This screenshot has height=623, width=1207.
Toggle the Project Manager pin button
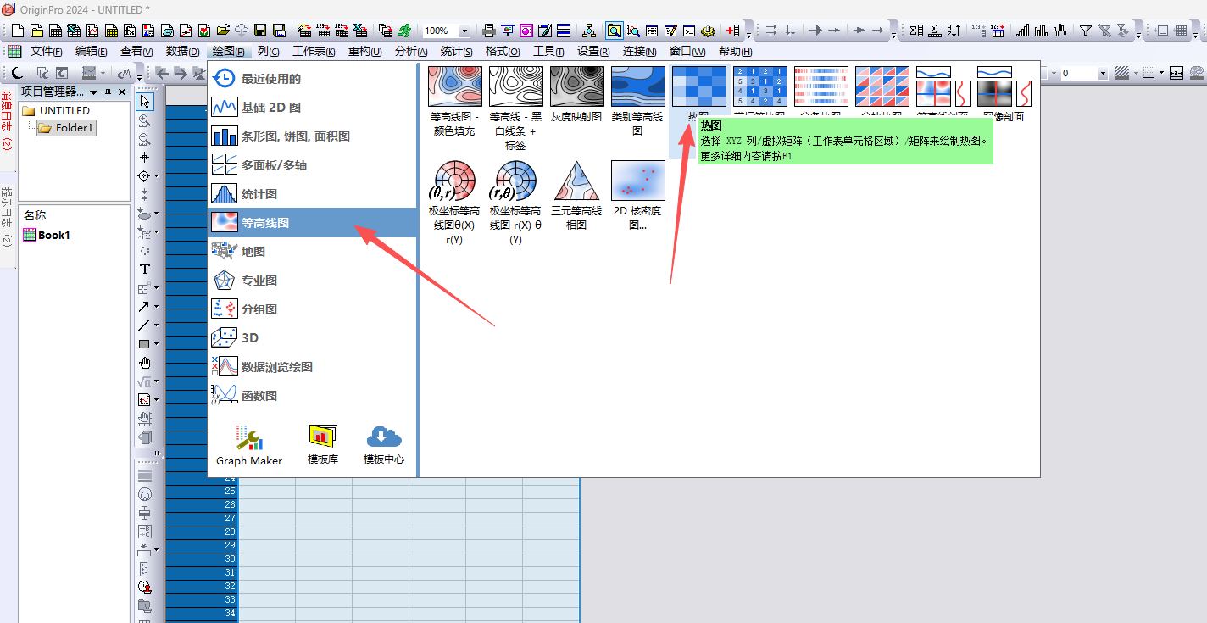[108, 92]
